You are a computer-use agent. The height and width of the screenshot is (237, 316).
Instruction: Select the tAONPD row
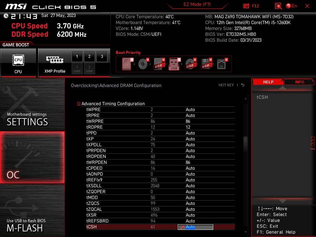[160, 174]
